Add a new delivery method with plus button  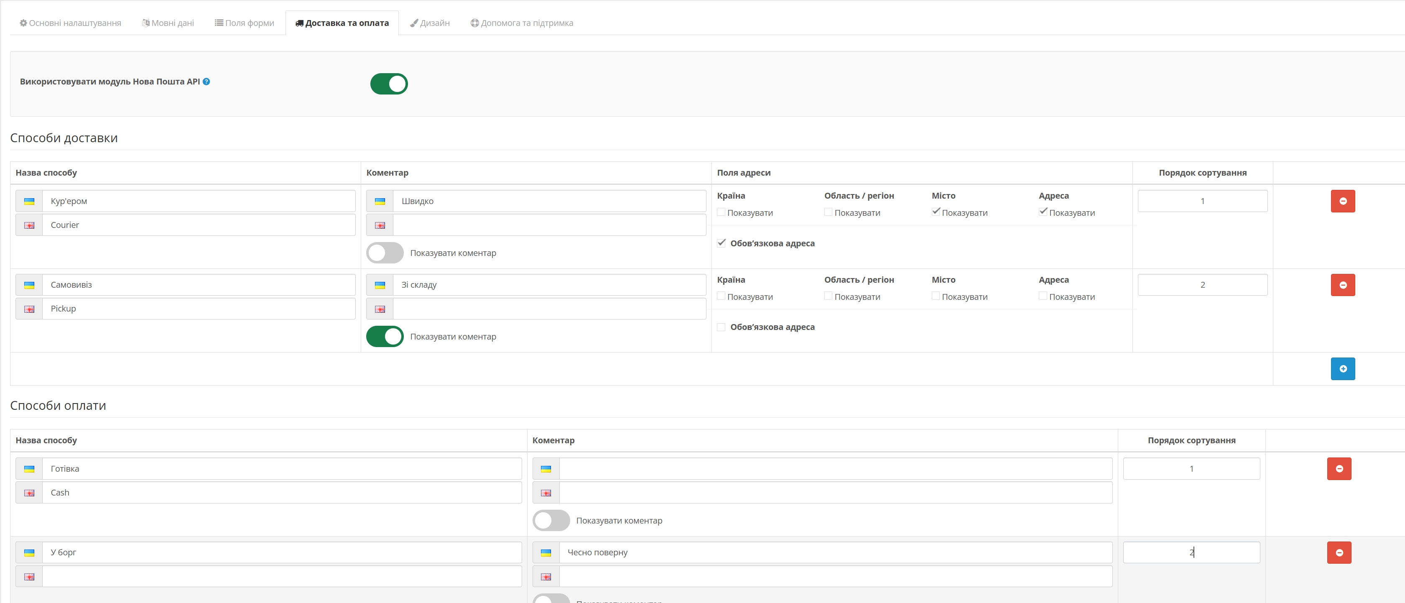click(1343, 369)
